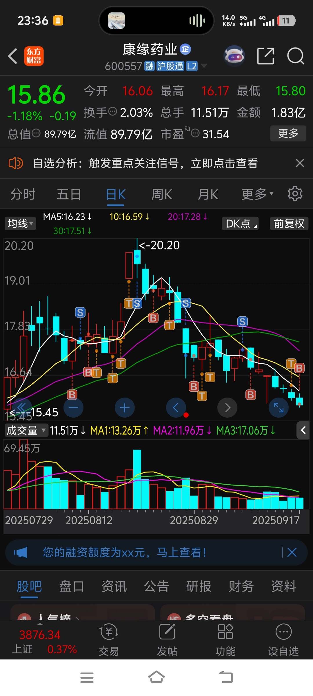Tap Android home button
The image size is (313, 696).
coord(156,677)
